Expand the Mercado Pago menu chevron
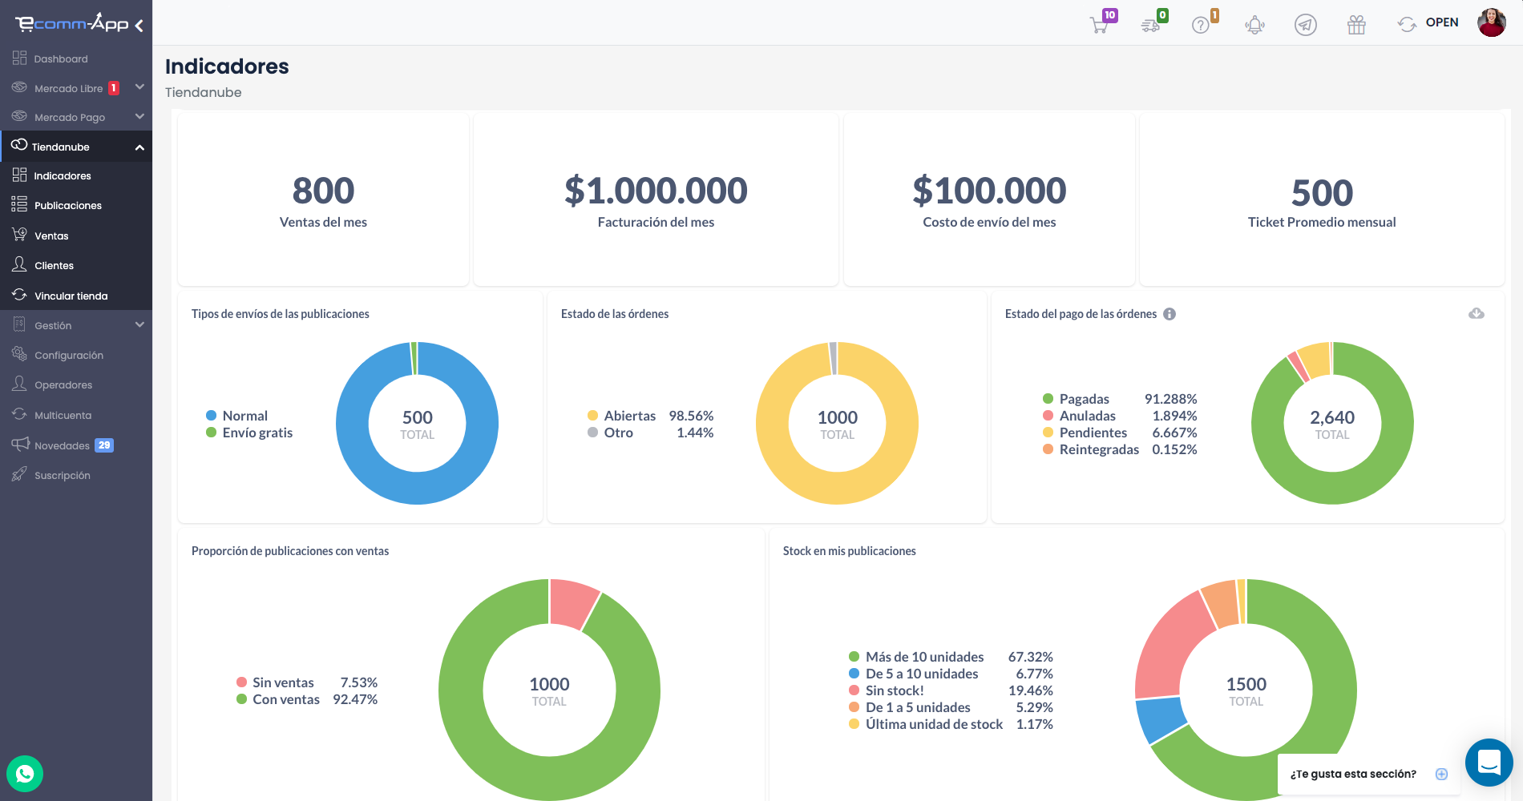Viewport: 1523px width, 801px height. 139,116
